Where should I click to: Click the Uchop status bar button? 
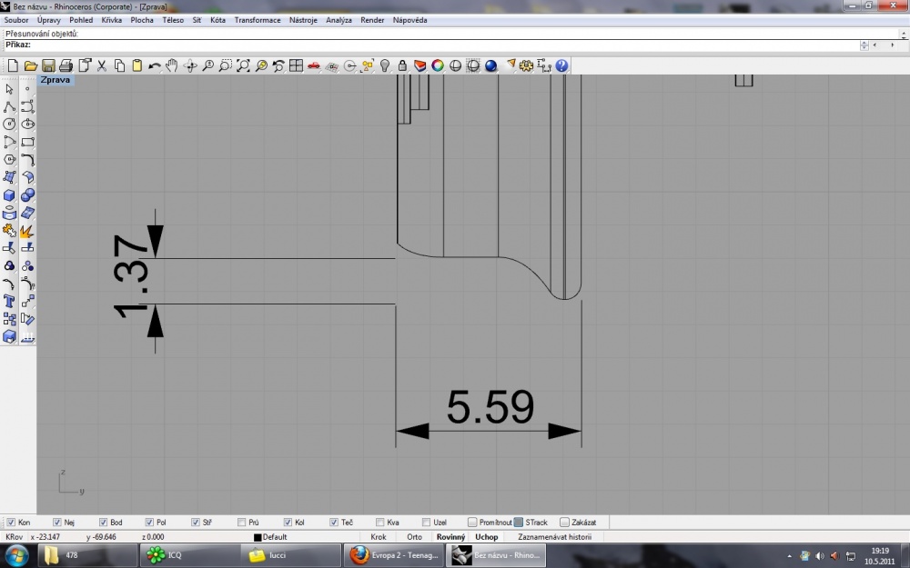click(486, 537)
